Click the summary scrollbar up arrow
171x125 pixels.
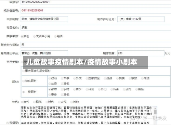(x=155, y=108)
